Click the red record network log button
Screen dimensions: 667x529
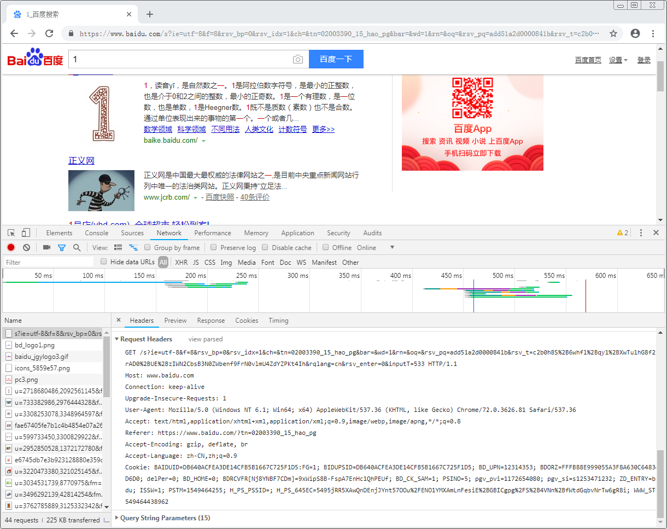point(10,247)
